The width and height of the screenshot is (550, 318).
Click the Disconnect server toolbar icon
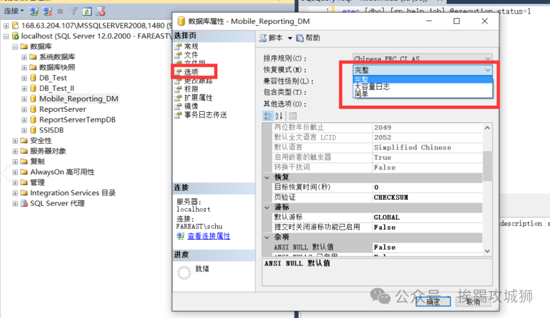(x=47, y=11)
